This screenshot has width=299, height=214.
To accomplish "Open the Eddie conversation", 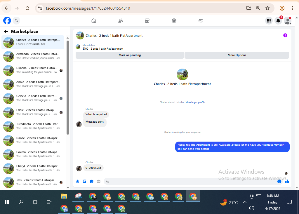I will point(33,112).
